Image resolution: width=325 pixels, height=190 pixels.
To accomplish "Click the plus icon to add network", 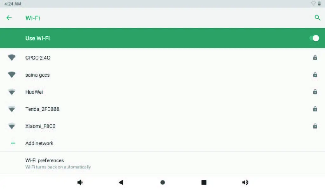I will [x=13, y=143].
